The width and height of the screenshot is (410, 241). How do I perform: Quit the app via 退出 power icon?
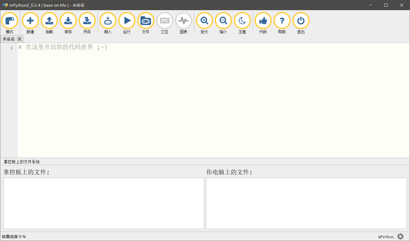point(301,21)
